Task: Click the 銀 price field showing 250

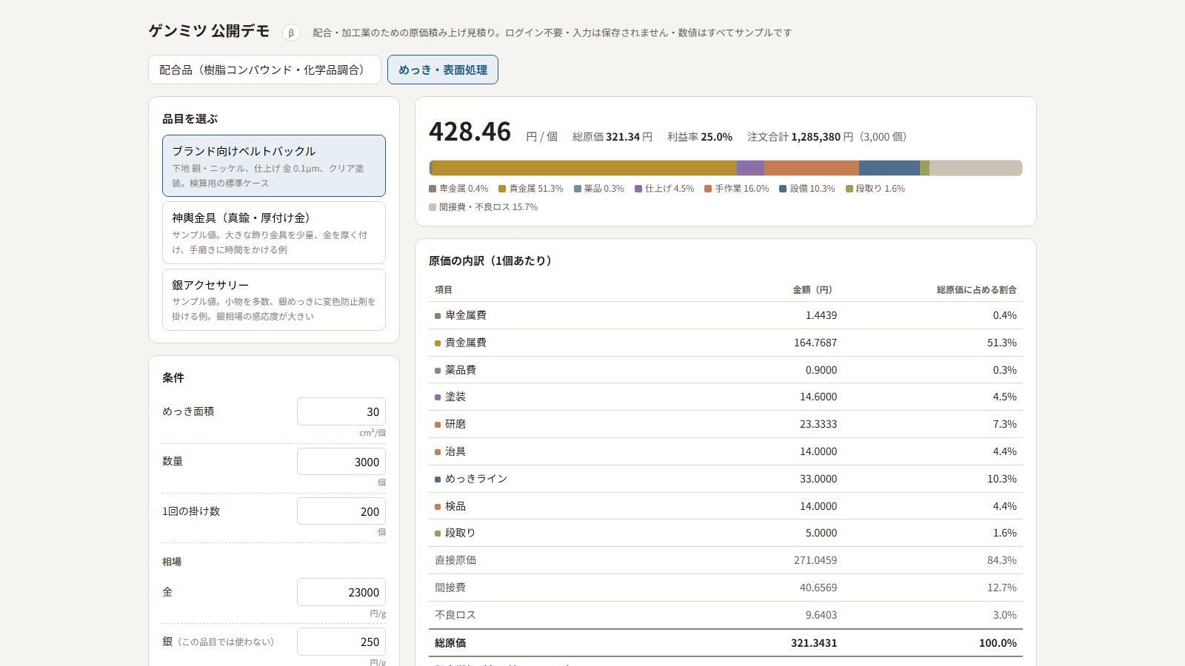Action: (x=341, y=642)
